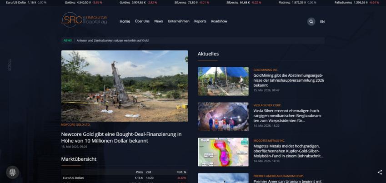Click the Zeit column header
This screenshot has height=183, width=386.
point(148,172)
